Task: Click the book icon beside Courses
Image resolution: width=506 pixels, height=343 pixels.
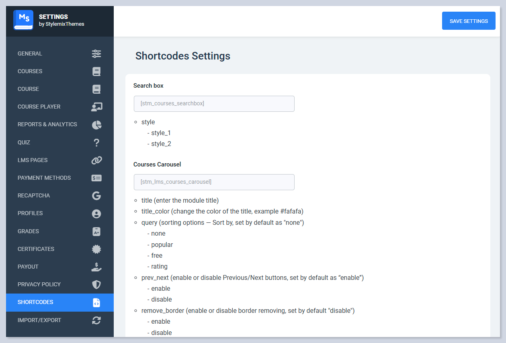Action: pos(96,72)
